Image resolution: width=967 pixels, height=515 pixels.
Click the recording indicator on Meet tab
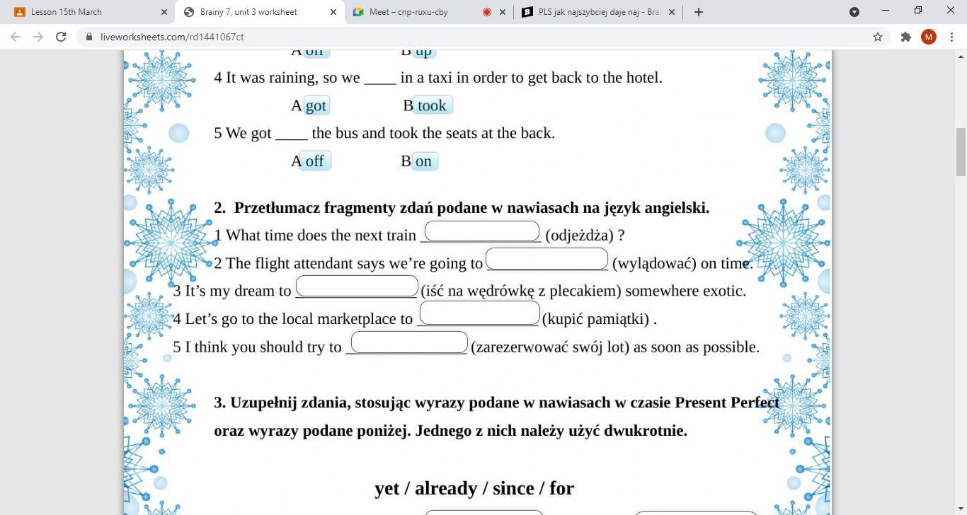coord(487,12)
